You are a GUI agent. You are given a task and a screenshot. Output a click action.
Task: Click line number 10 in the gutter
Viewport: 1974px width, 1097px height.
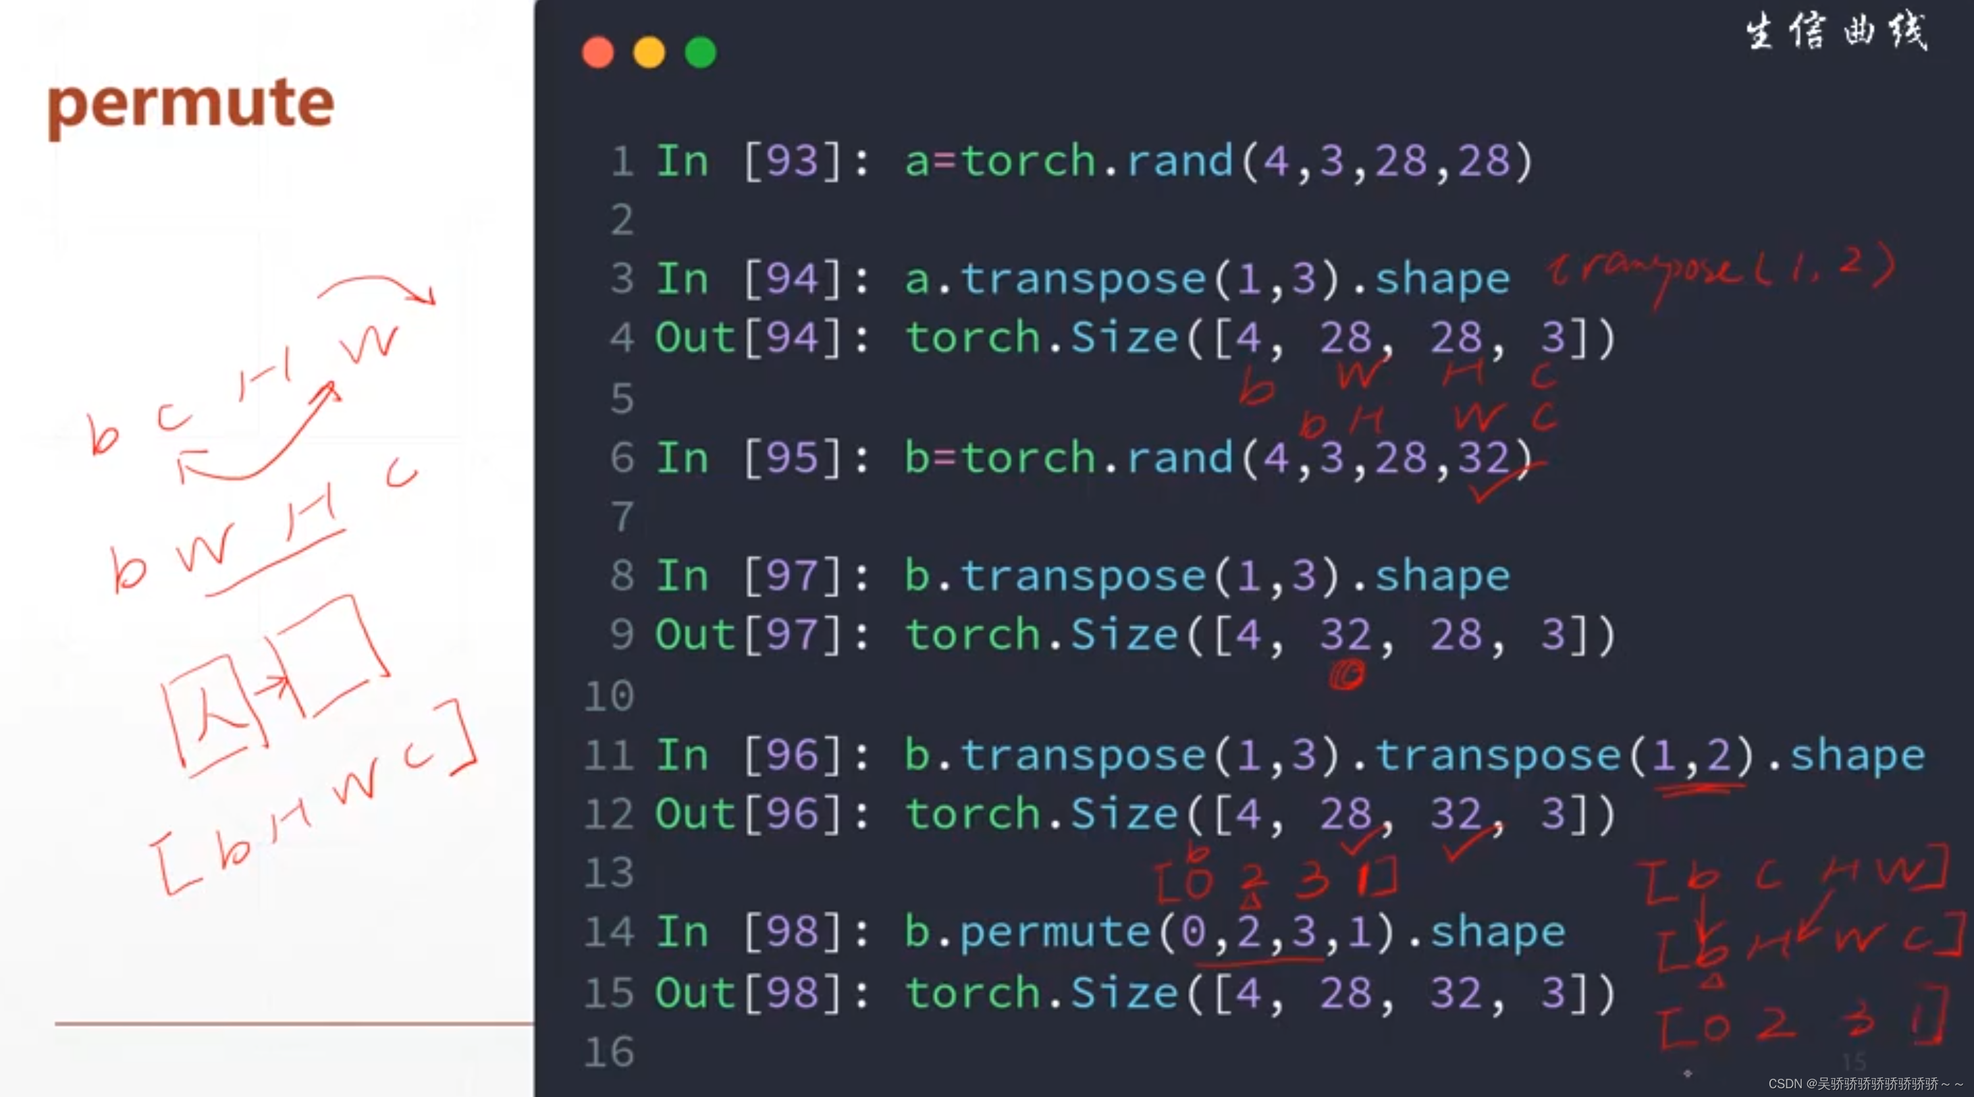[609, 697]
